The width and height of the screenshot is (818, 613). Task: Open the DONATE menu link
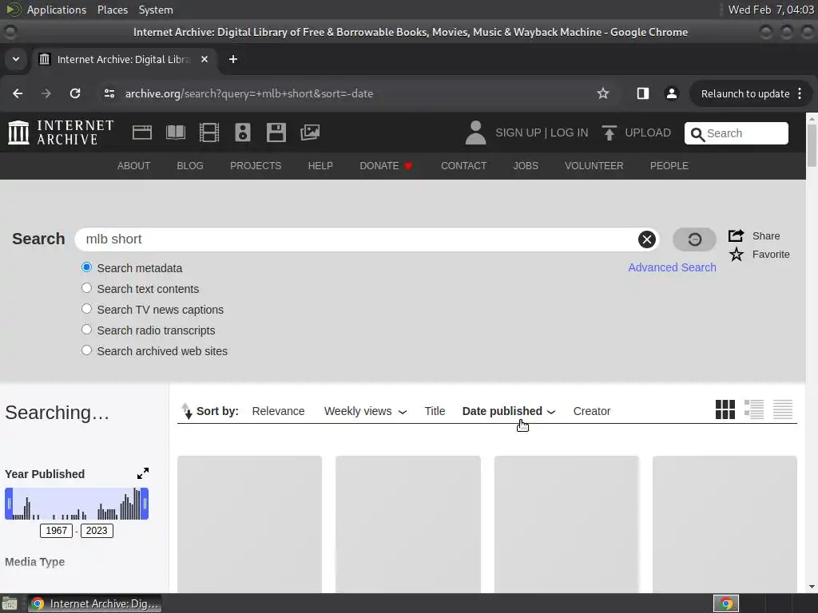[x=386, y=166]
